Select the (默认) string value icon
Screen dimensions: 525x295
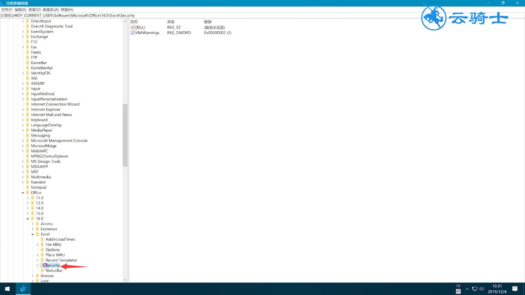click(x=133, y=28)
